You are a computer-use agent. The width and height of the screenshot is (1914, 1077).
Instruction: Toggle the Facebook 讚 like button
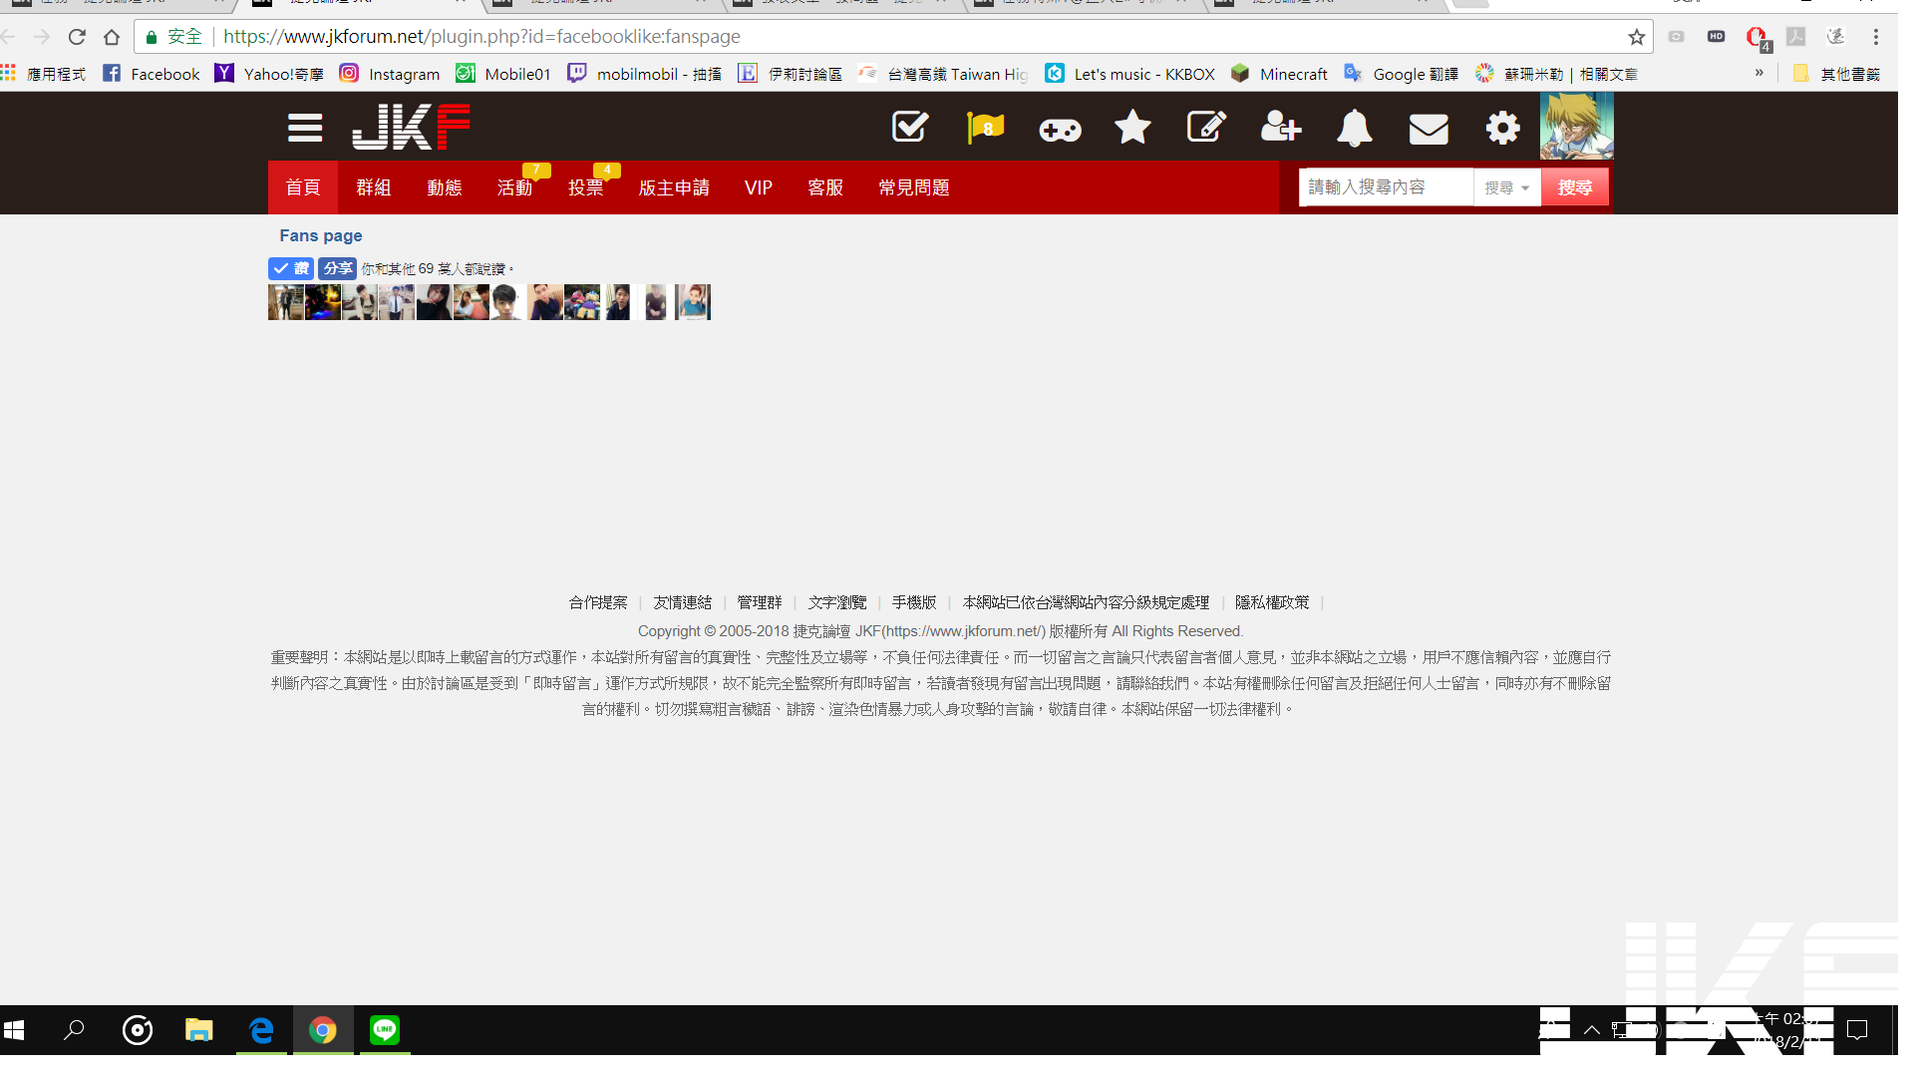[291, 268]
